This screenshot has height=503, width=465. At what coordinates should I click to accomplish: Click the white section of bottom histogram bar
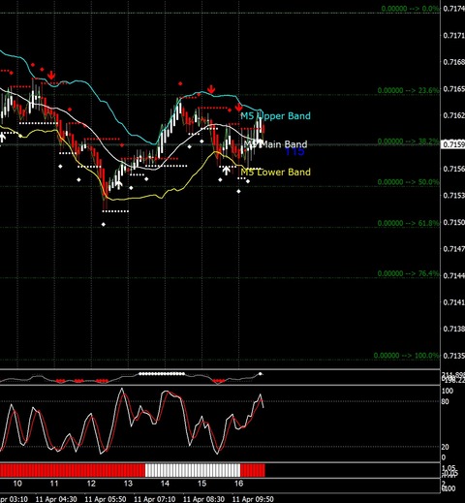click(193, 470)
